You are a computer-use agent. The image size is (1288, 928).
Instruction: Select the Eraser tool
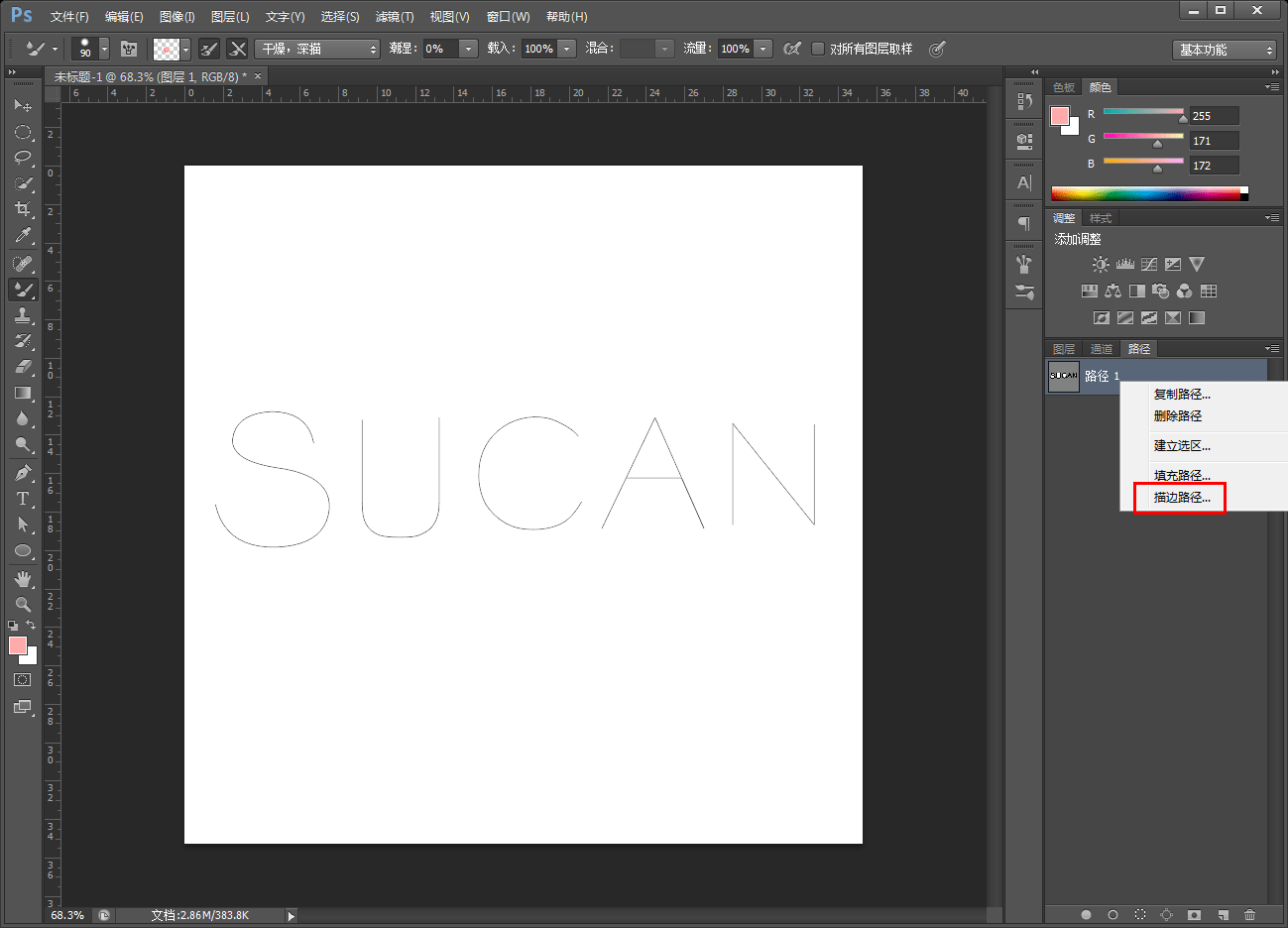(23, 367)
